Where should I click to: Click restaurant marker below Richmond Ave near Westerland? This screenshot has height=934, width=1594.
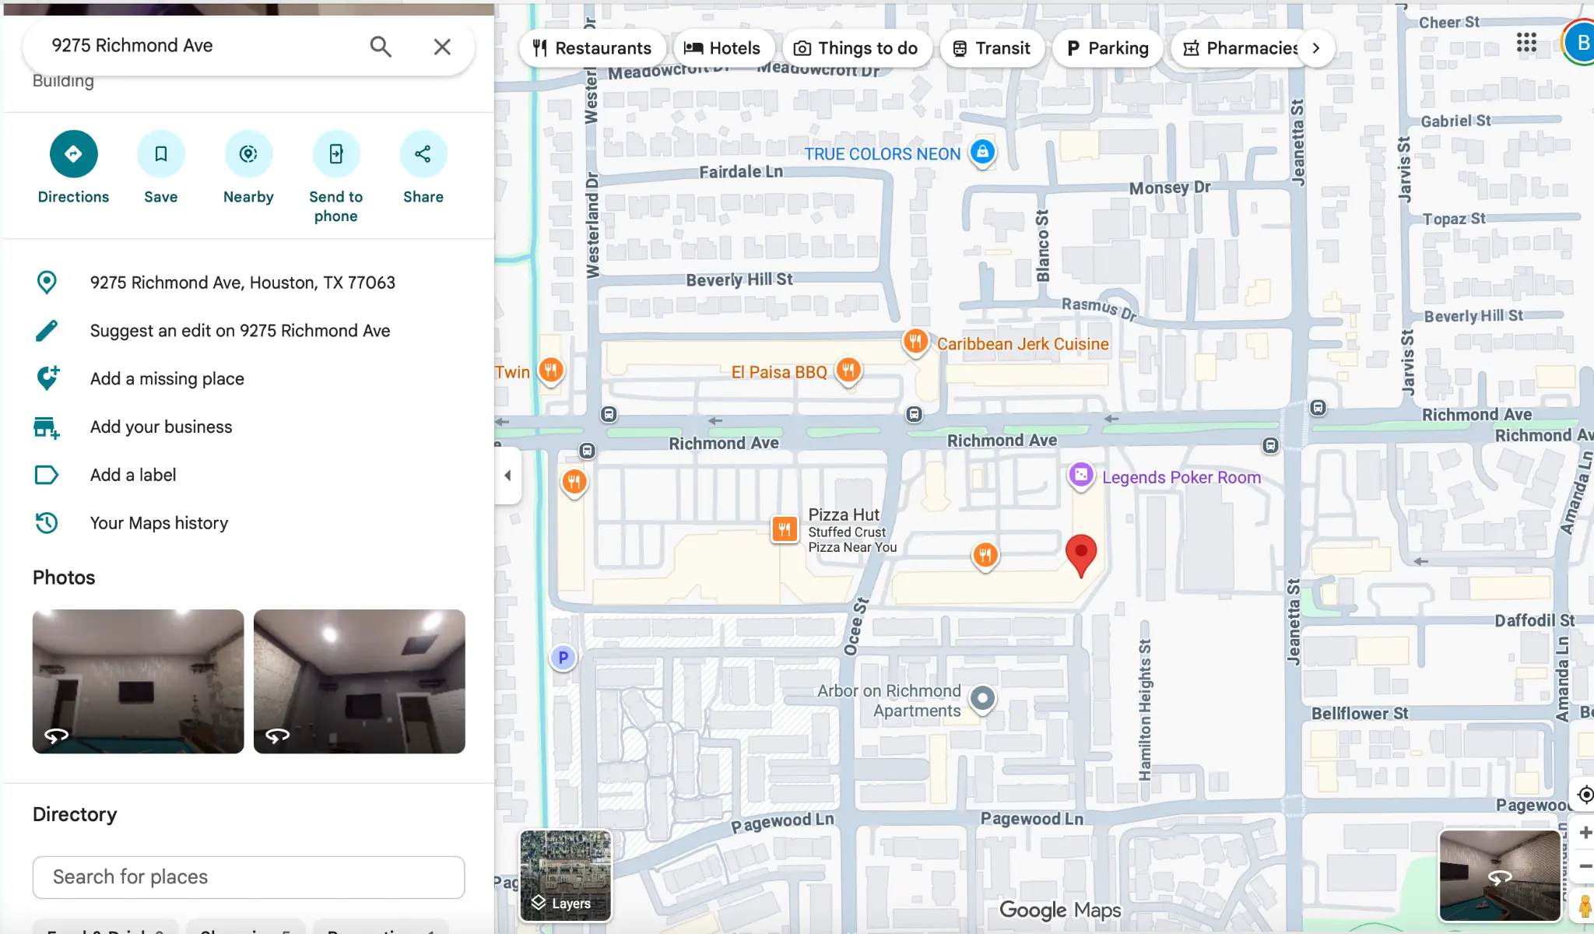pos(574,483)
